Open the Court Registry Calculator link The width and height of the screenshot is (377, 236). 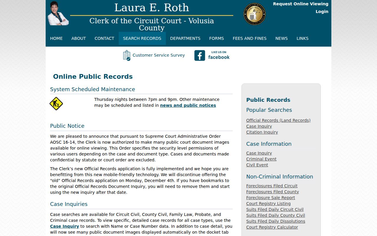(x=272, y=227)
